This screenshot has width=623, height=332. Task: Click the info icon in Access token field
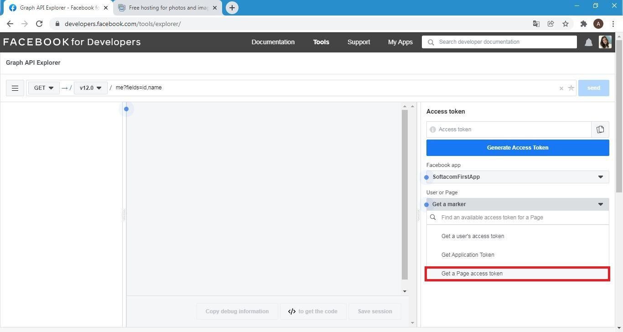tap(433, 130)
